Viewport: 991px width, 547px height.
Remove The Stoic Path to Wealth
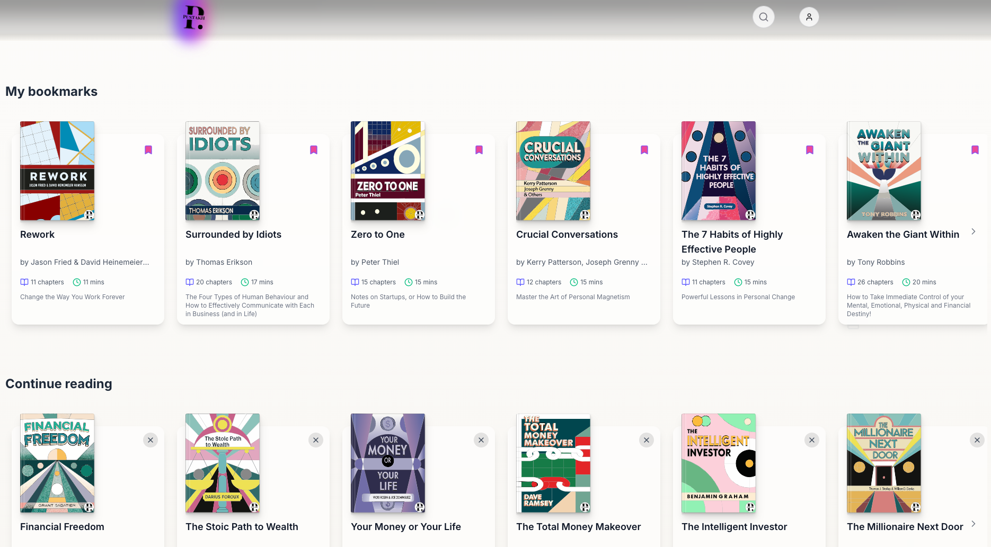point(316,440)
